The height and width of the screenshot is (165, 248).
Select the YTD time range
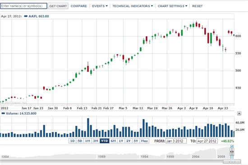(x=105, y=141)
